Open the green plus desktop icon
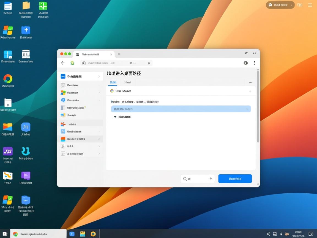Screen dimensions: 317x238 coord(43,6)
